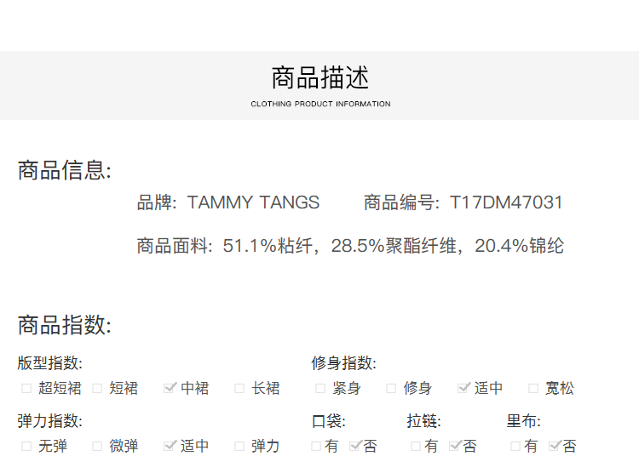Image resolution: width=639 pixels, height=456 pixels.
Task: Click the product number T17DM47031
Action: click(506, 202)
